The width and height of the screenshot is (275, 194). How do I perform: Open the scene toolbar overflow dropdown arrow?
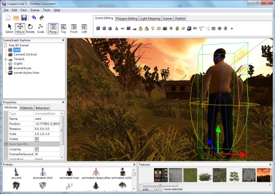click(231, 28)
